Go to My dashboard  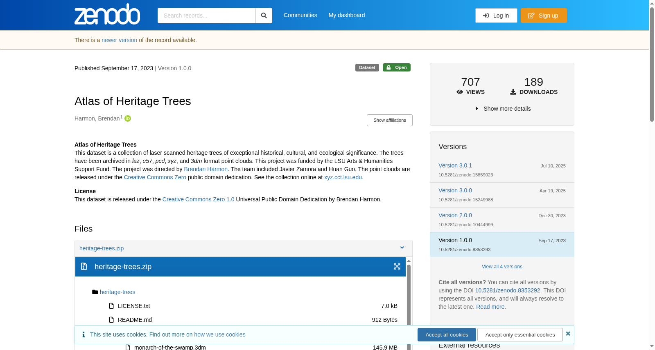click(347, 15)
